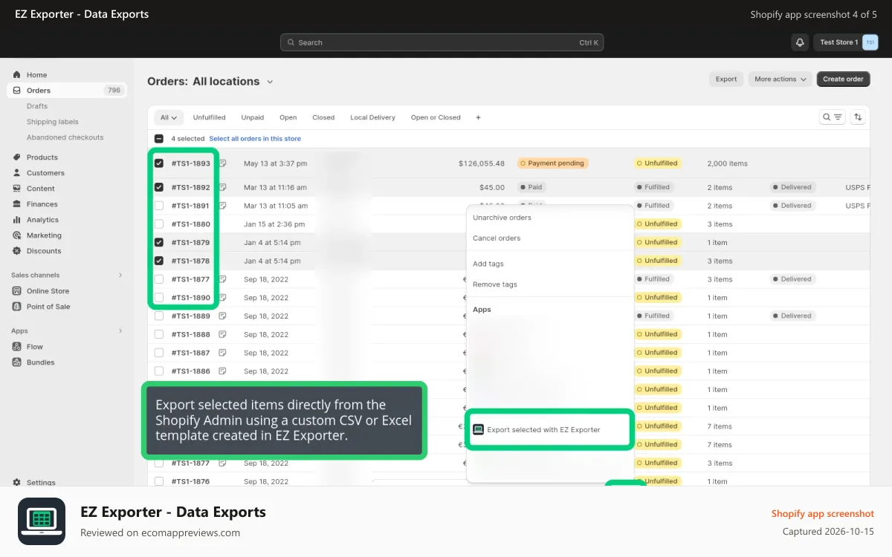Check order #TS1-1880 checkbox
The width and height of the screenshot is (892, 557).
[x=159, y=224]
